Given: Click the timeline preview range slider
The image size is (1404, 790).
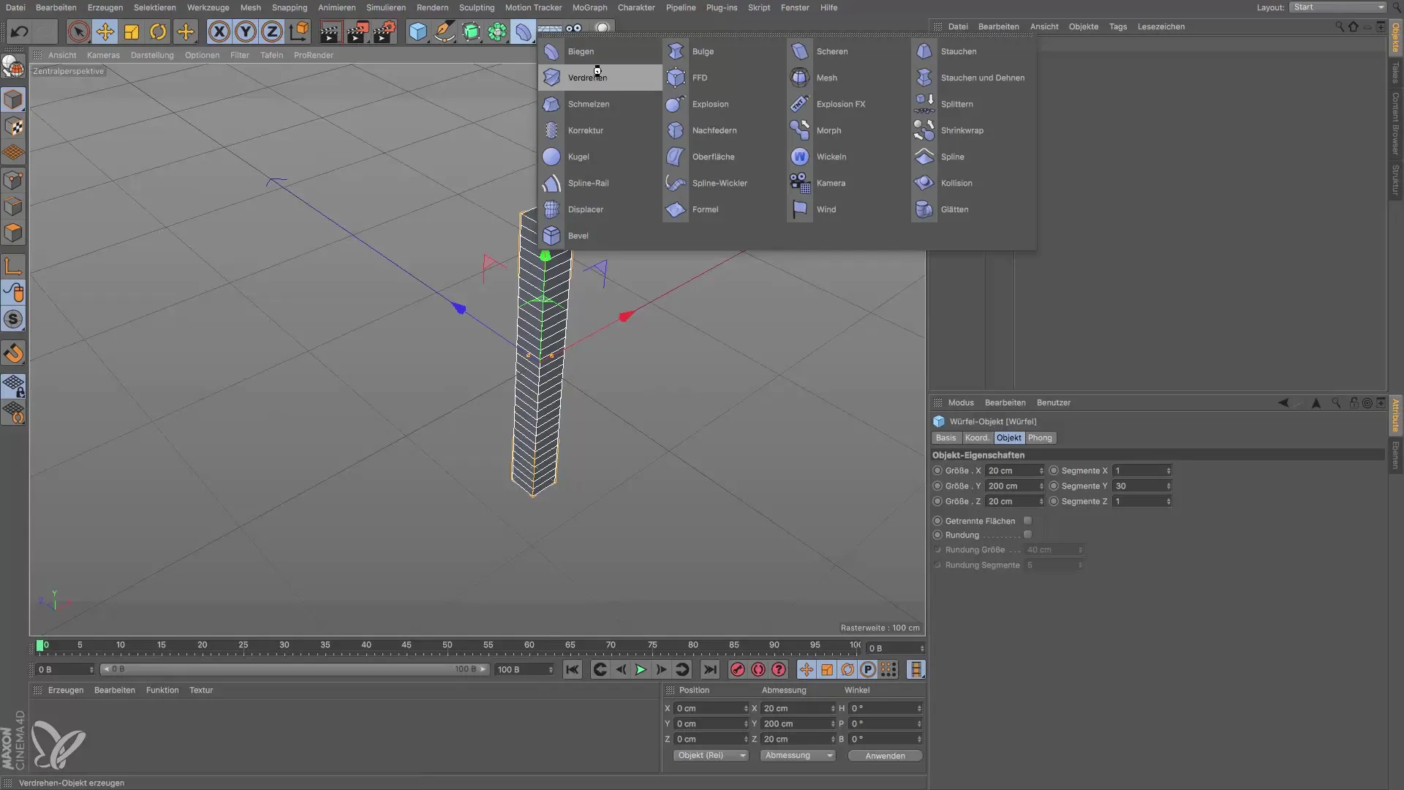Looking at the screenshot, I should click(x=294, y=669).
